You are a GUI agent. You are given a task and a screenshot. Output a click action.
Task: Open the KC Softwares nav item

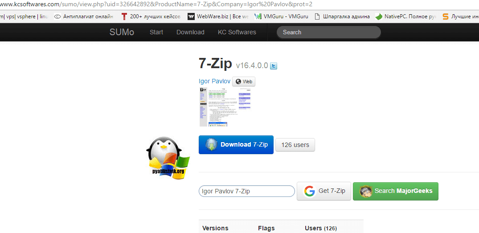pyautogui.click(x=237, y=32)
